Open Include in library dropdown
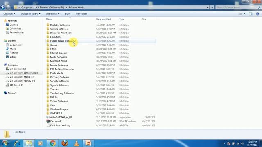 coord(30,14)
